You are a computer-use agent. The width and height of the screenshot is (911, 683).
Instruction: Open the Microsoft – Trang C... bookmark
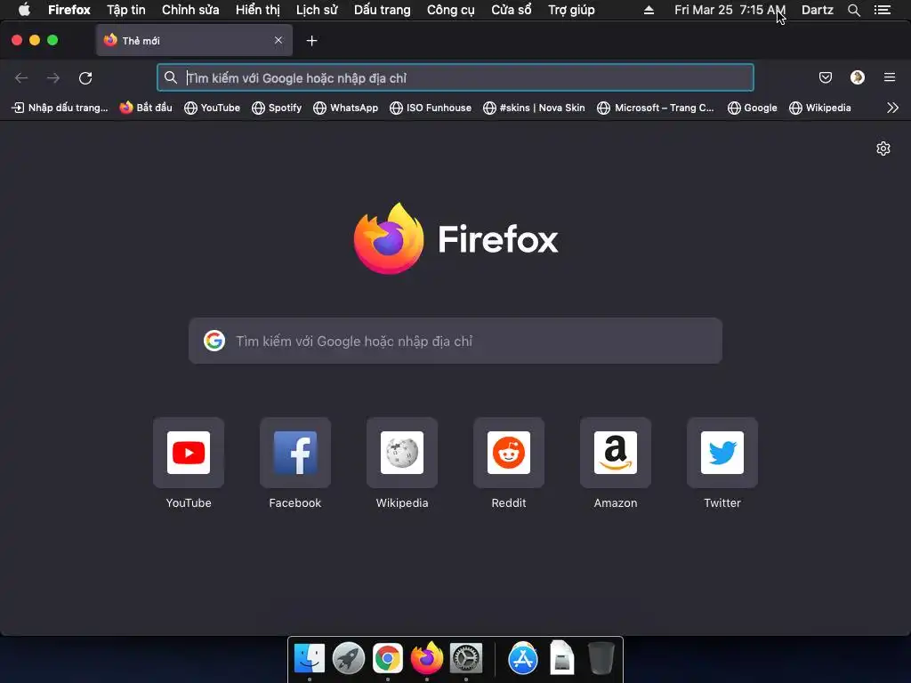pos(656,108)
